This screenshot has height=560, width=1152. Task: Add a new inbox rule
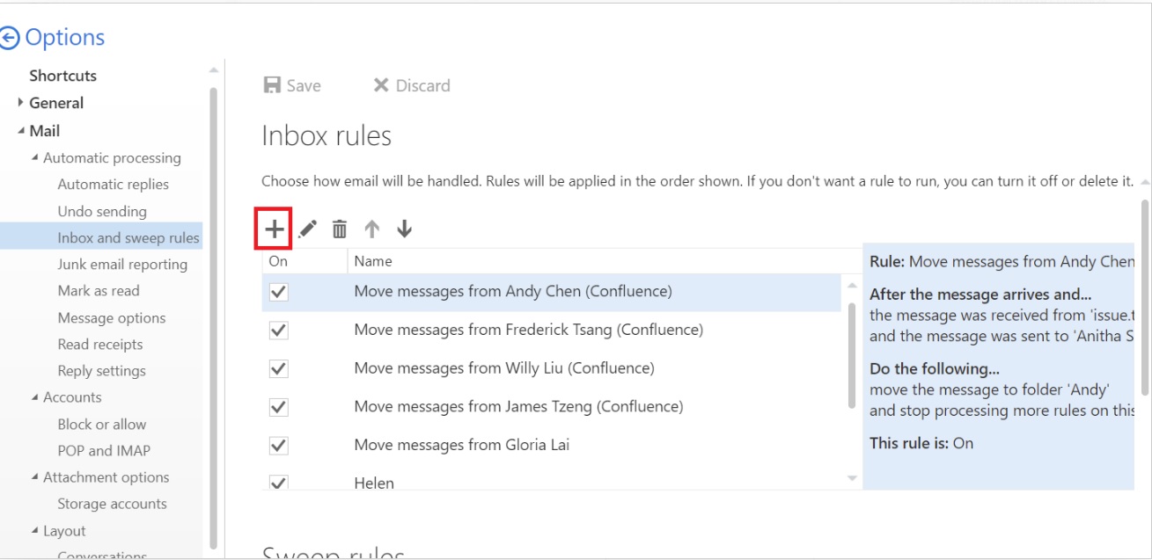[x=275, y=229]
